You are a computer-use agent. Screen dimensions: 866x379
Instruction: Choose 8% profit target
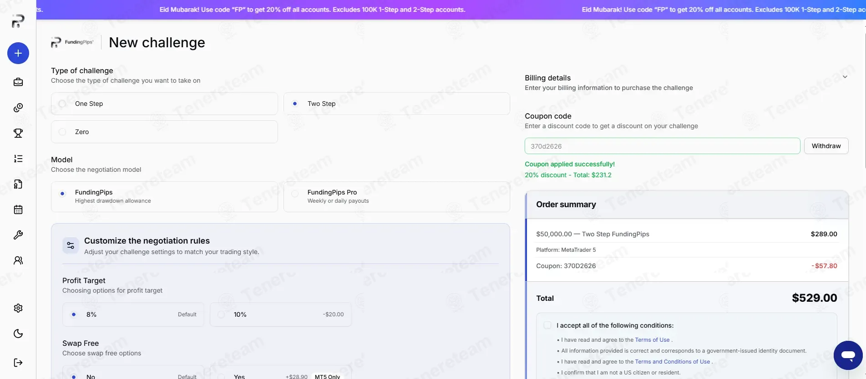[133, 314]
